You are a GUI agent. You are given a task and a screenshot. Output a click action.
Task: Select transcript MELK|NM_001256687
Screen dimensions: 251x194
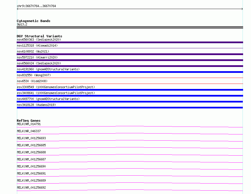click(x=31, y=159)
